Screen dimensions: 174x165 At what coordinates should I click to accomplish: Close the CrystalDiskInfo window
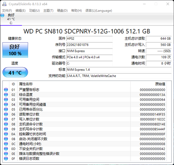pyautogui.click(x=168, y=4)
